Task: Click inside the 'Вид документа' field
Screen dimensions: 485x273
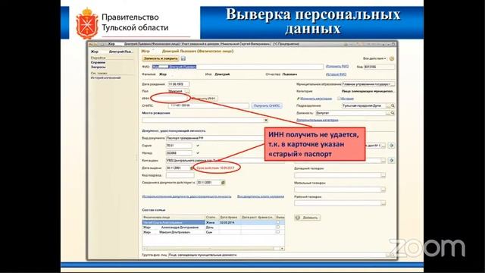Action: (215, 138)
